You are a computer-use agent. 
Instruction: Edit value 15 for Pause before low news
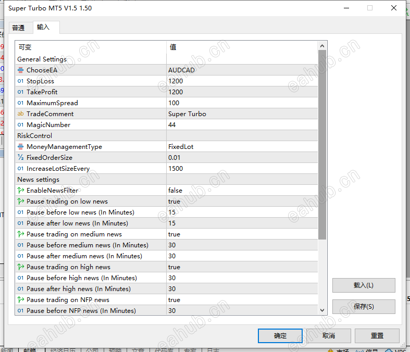tap(242, 212)
